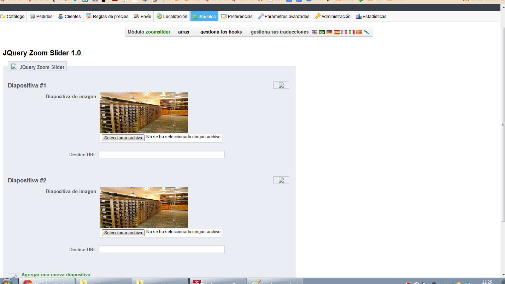Viewport: 505px width, 284px height.
Task: Go to the Parametros avanzados tab
Action: coord(284,17)
